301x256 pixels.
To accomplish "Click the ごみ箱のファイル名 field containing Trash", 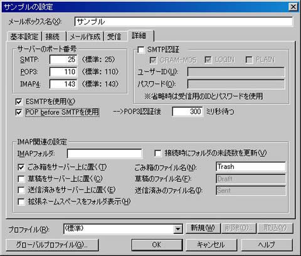I will [251, 167].
